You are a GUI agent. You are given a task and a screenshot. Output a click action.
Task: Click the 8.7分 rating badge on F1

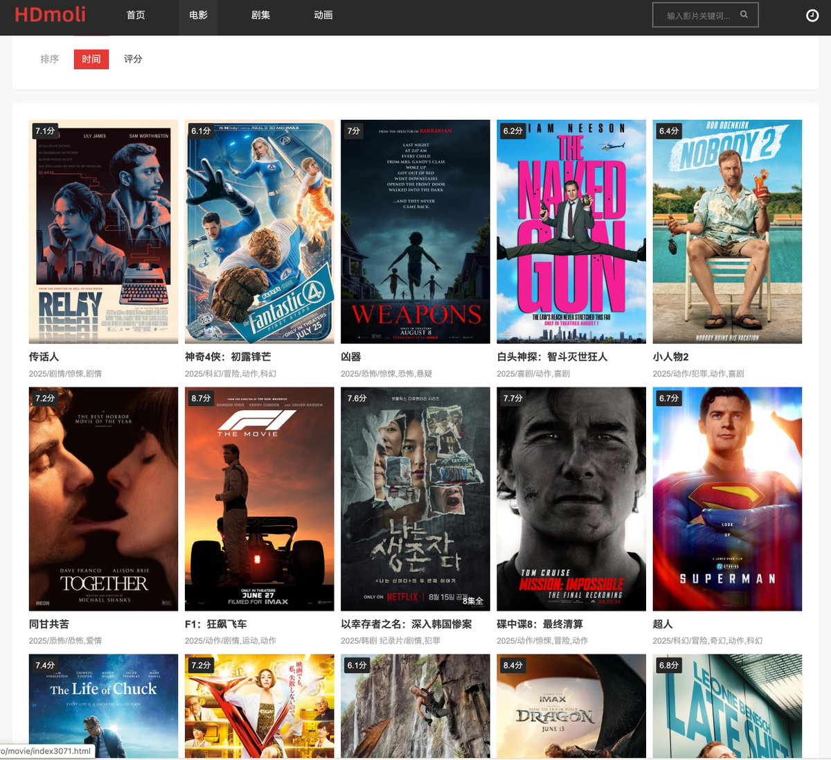pyautogui.click(x=201, y=398)
